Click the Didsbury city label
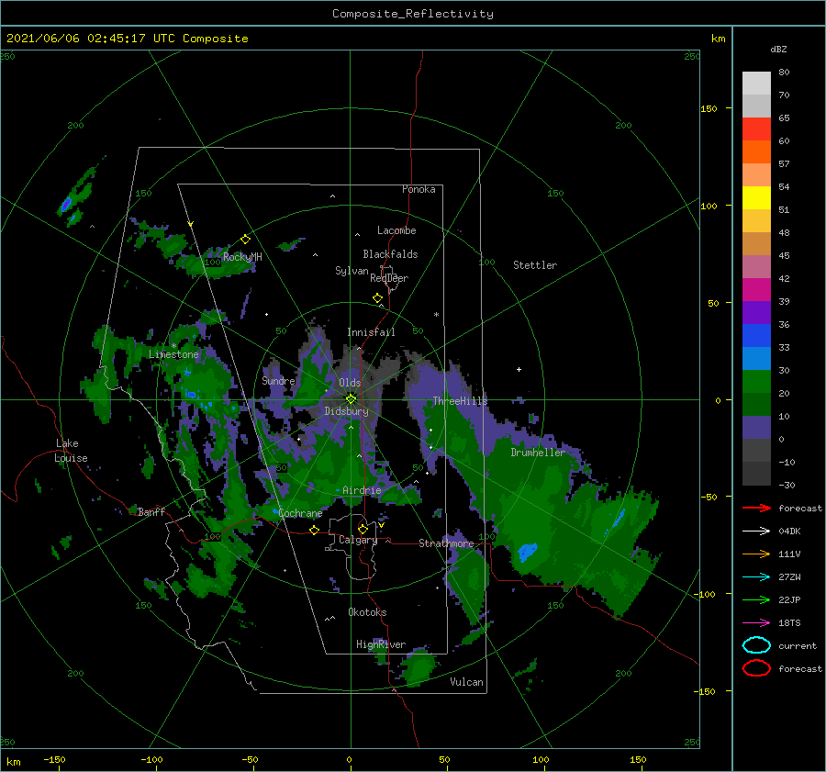The width and height of the screenshot is (826, 772). click(347, 411)
